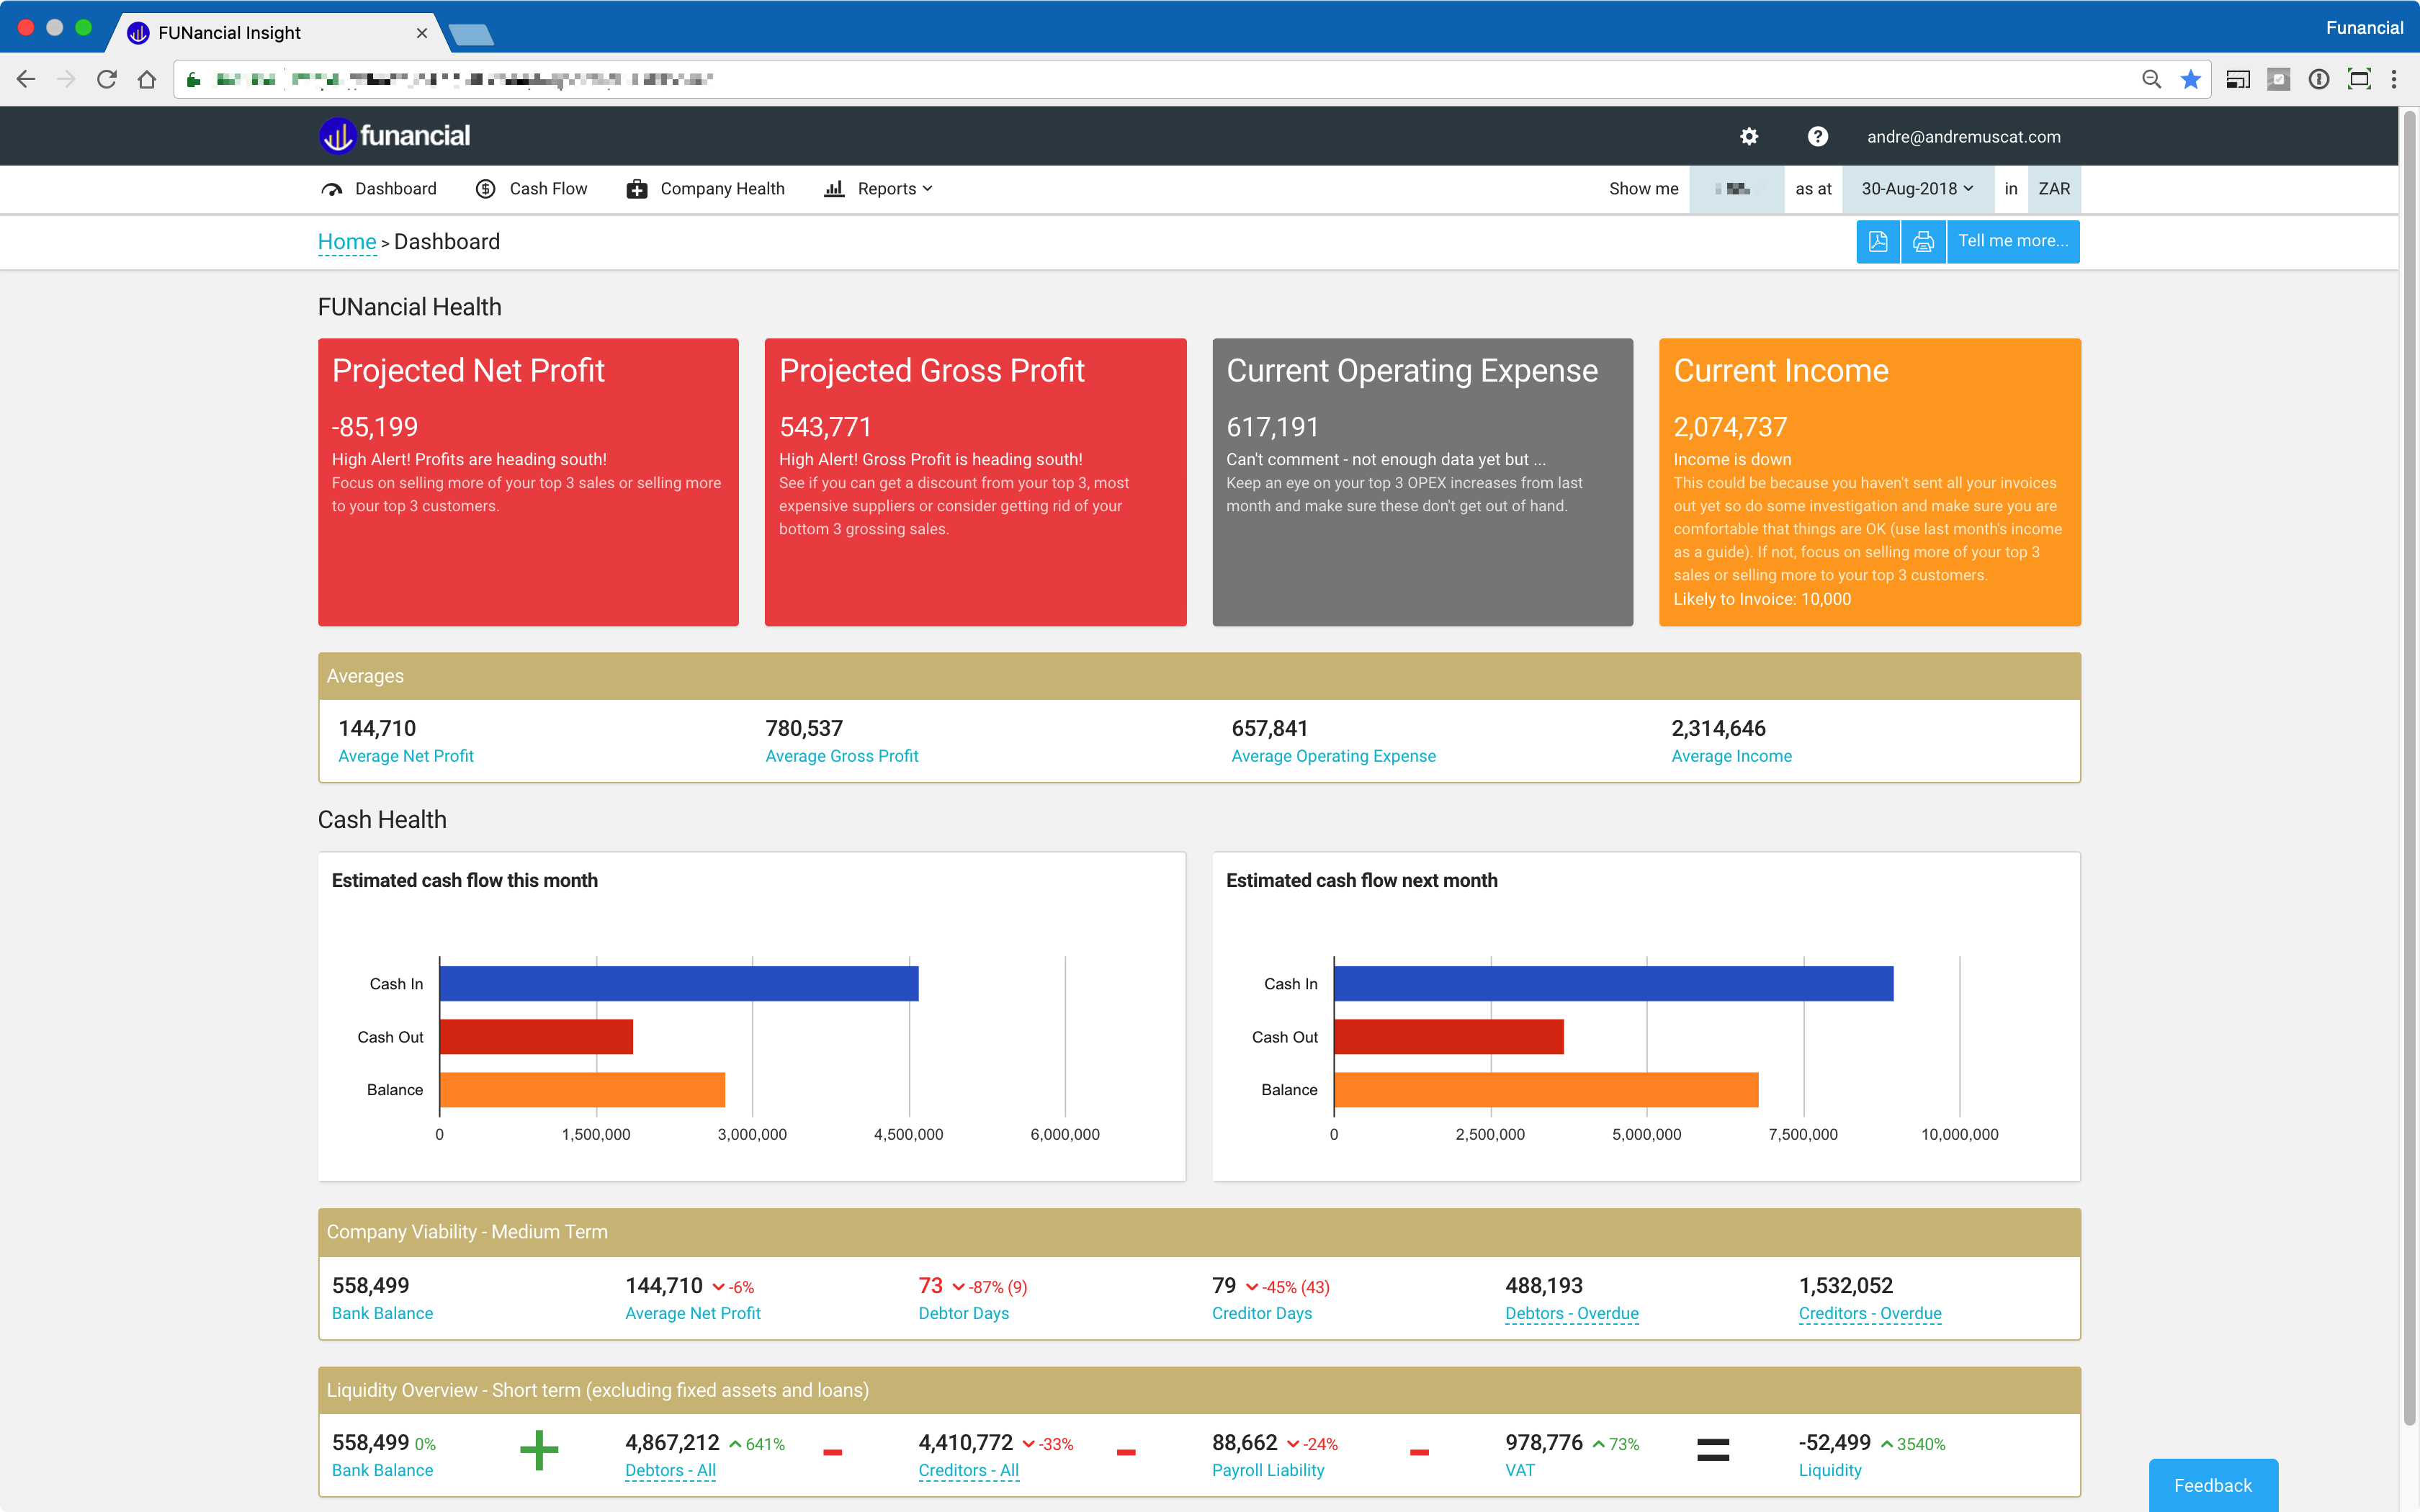The height and width of the screenshot is (1512, 2420).
Task: Click the settings gear icon in header
Action: (x=1749, y=137)
